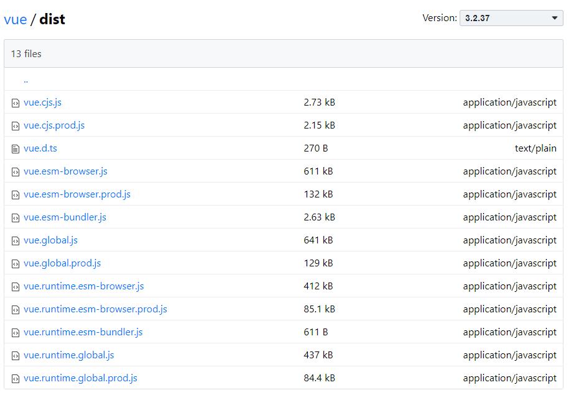Navigate to parent directory via '..' link

click(25, 80)
